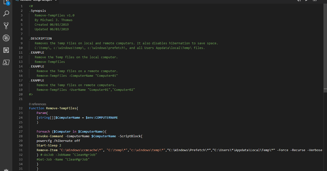Click 'Remove-TempFiles' on line 13
The width and height of the screenshot is (327, 171).
pos(50,62)
